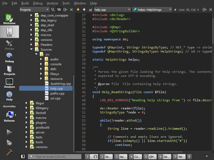Image resolution: width=214 pixels, height=160 pixels.
Task: Switch to Analyze mode
Action: click(9, 83)
